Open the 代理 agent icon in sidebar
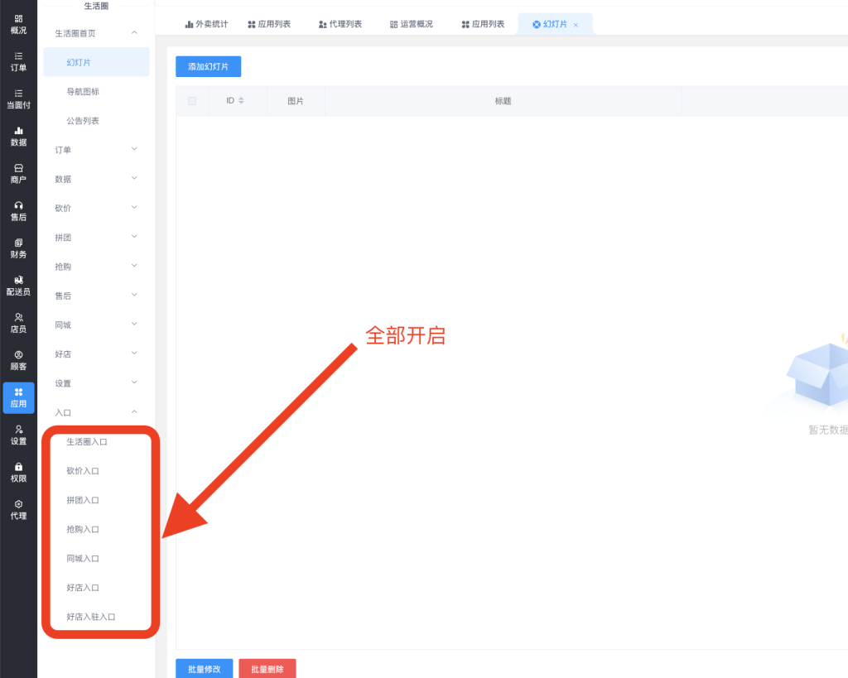Screen dimensions: 848x678 (18, 504)
